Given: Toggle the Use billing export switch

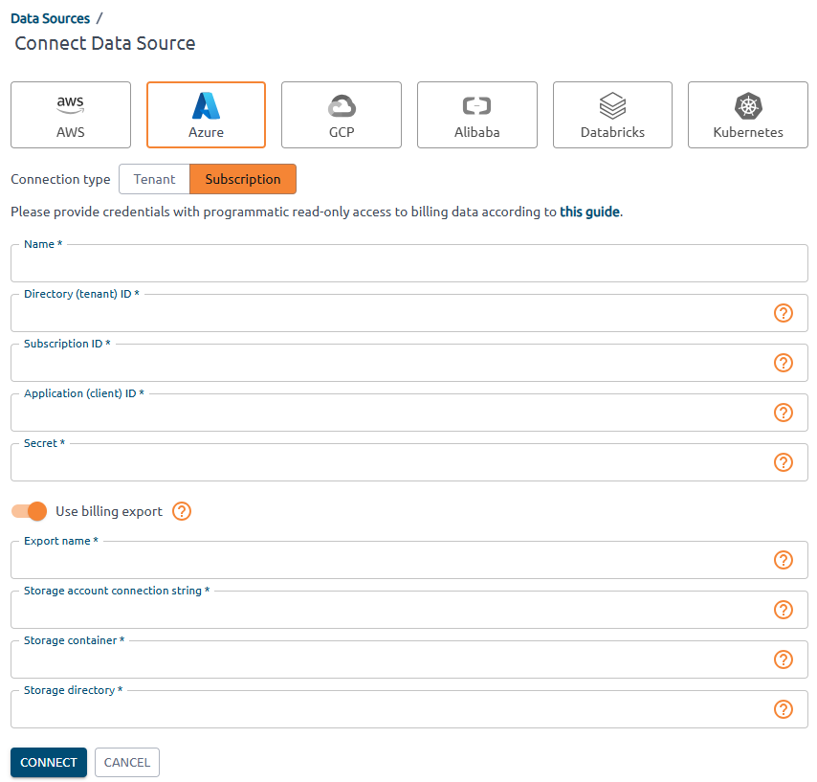Looking at the screenshot, I should 29,511.
